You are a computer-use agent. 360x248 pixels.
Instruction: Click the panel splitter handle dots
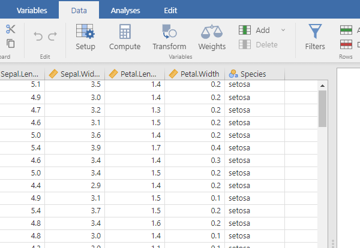(332, 243)
